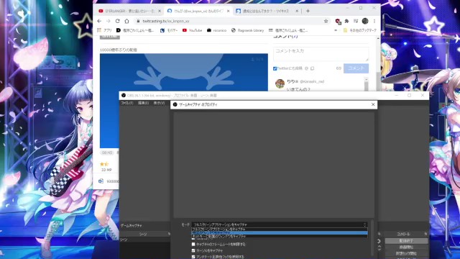Open the Chrome profile avatar
Screen dimensions: 460x259
click(365, 21)
